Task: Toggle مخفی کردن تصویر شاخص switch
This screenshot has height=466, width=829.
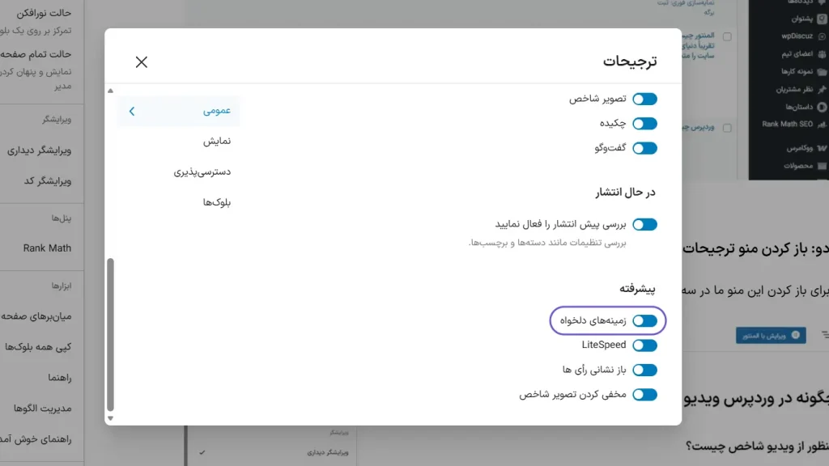Action: coord(644,395)
